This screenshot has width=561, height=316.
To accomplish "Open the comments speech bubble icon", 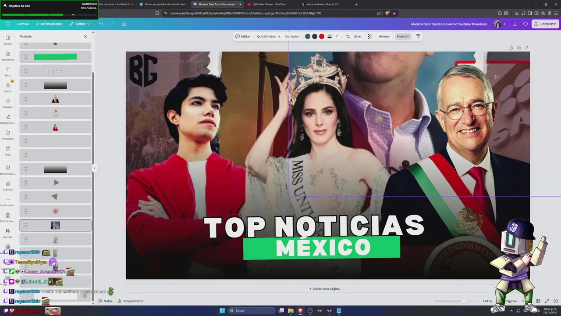I will (525, 24).
